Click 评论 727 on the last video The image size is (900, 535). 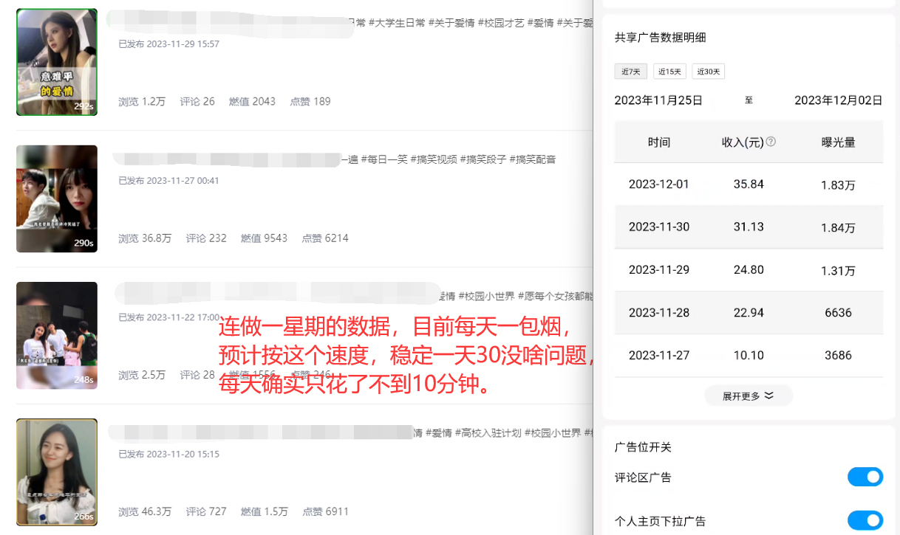click(206, 511)
